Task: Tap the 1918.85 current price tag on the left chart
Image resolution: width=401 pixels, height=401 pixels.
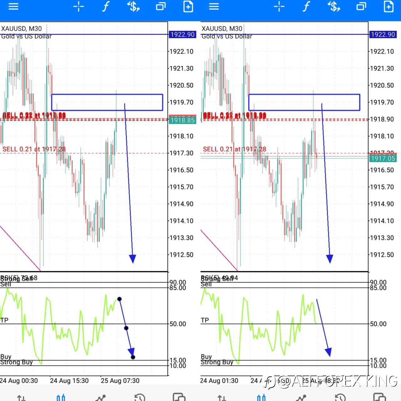Action: pyautogui.click(x=182, y=120)
